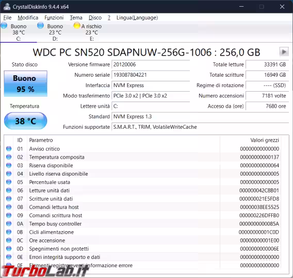Click the blue health icon for drive C:
This screenshot has width=293, height=278.
pyautogui.click(x=4, y=26)
